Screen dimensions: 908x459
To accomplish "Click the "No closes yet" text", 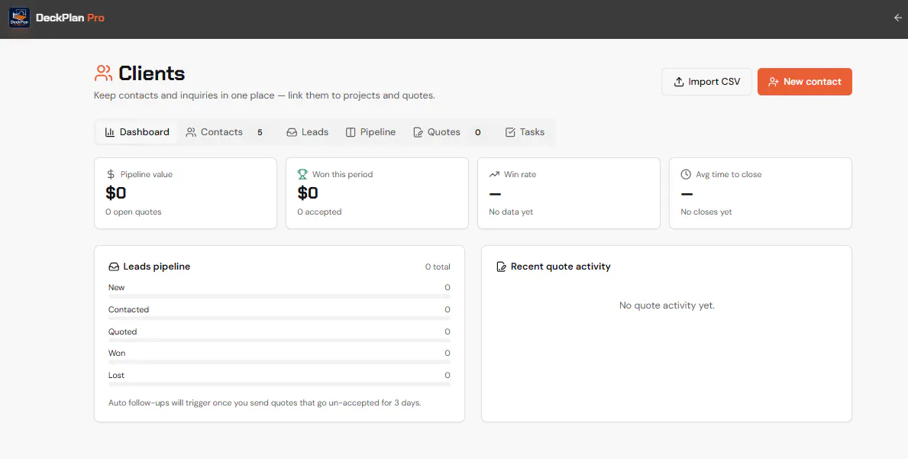I will click(x=706, y=212).
